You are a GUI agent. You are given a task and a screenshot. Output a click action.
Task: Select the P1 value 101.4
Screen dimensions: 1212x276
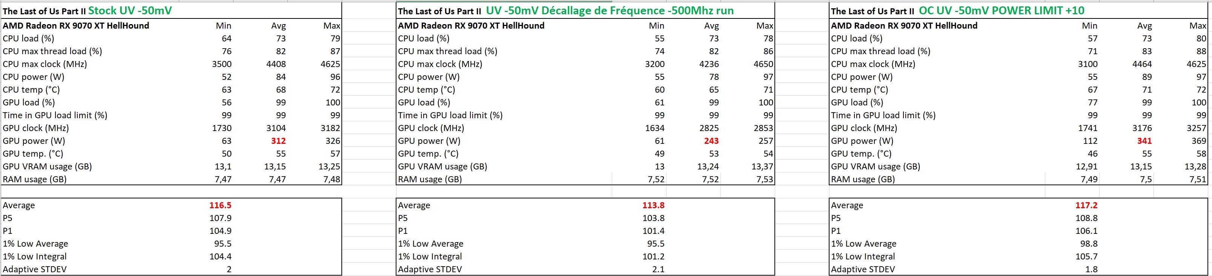653,231
